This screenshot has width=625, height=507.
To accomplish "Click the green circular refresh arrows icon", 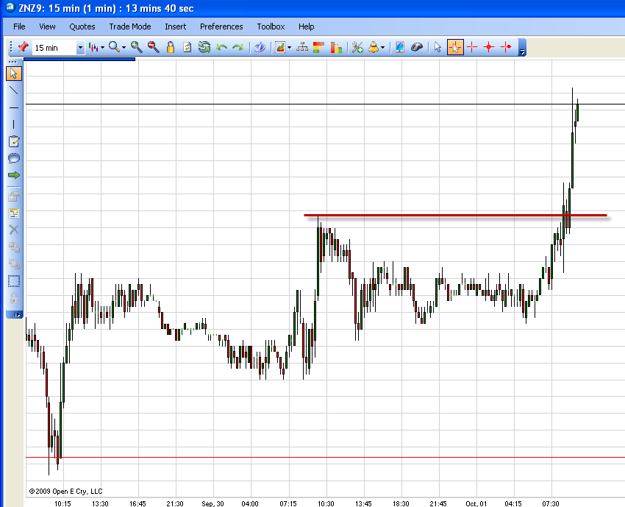I will tap(204, 47).
